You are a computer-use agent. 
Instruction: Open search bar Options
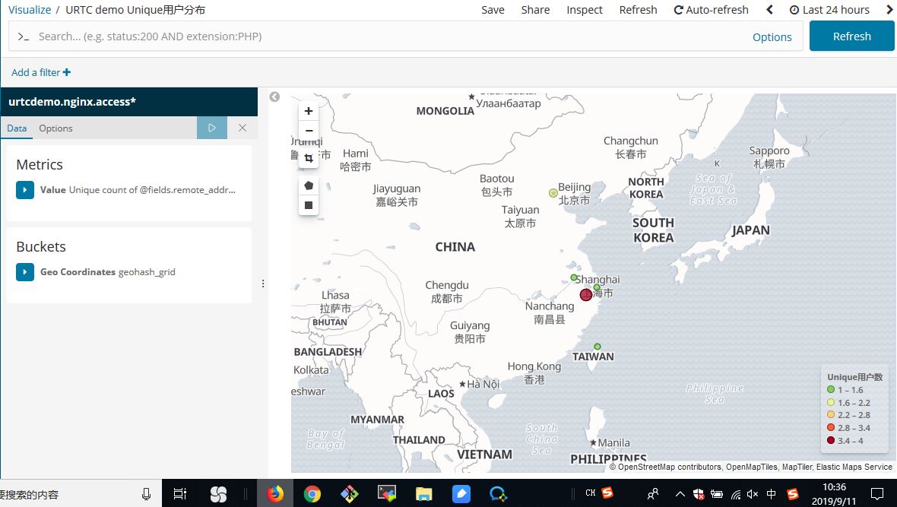click(772, 36)
